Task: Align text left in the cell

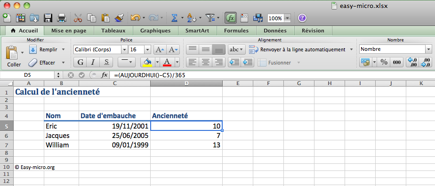Action: [x=193, y=63]
